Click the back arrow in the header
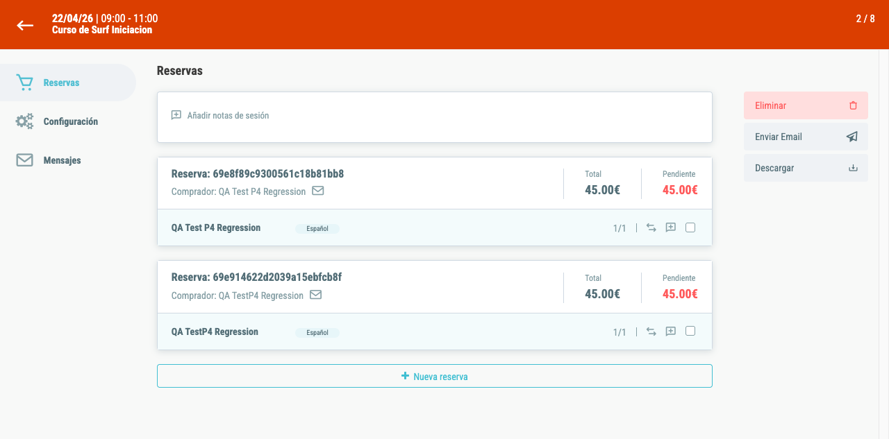This screenshot has width=889, height=439. click(25, 25)
